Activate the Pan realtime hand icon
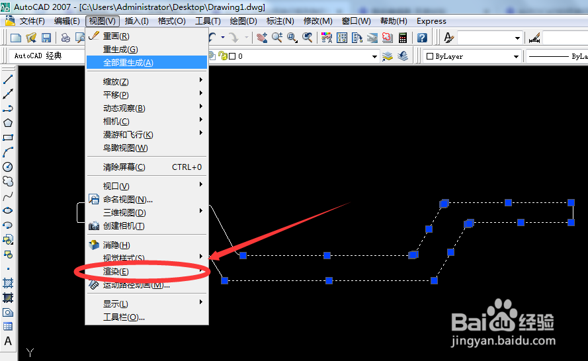Viewport: 588px width, 361px height. (x=262, y=38)
